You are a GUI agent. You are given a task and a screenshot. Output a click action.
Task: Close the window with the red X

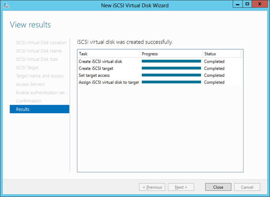(260, 4)
